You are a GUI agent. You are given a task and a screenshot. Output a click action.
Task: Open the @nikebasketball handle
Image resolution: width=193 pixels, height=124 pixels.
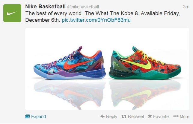83,7
